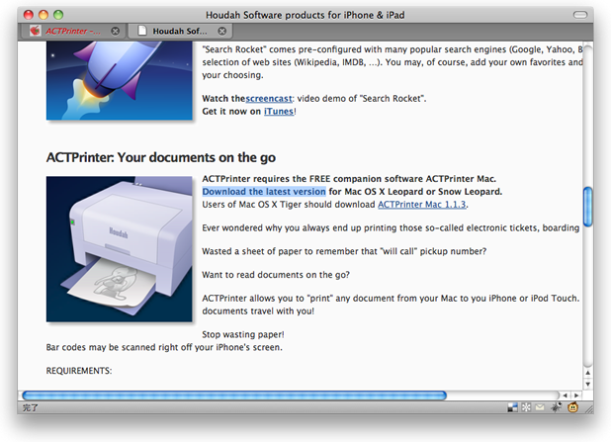611x442 pixels.
Task: Click the horizontal scrollbar left arrow
Action: [x=565, y=396]
